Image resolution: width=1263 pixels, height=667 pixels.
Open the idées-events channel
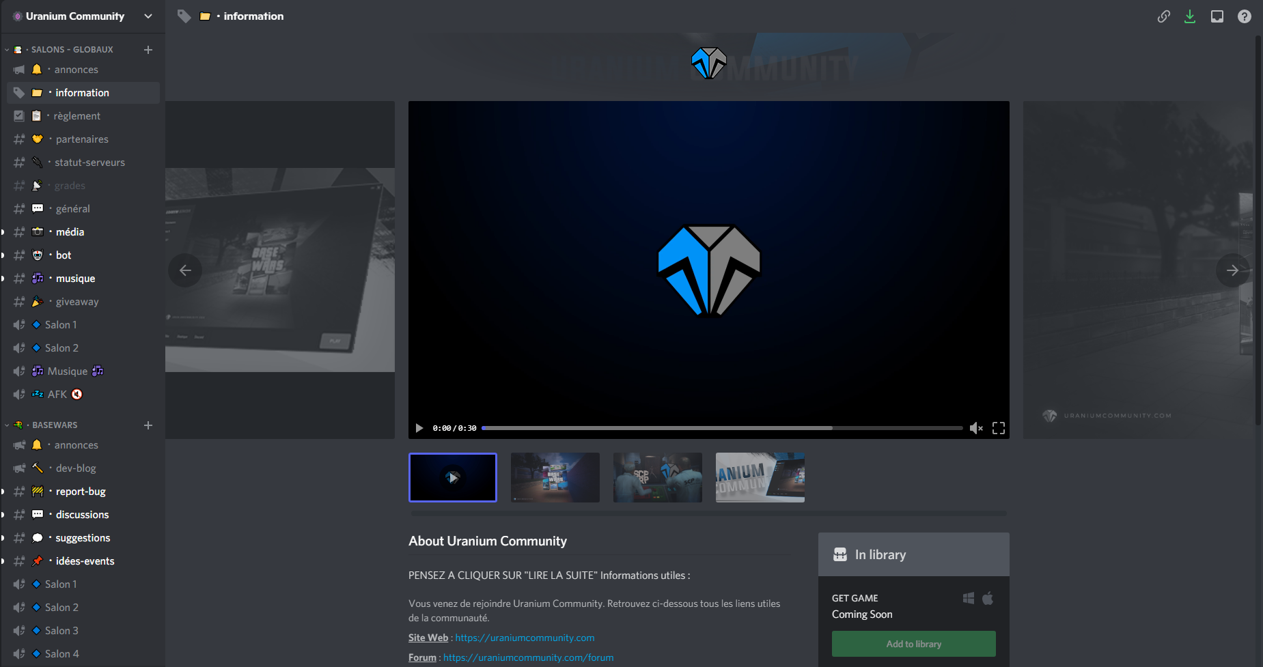[83, 561]
